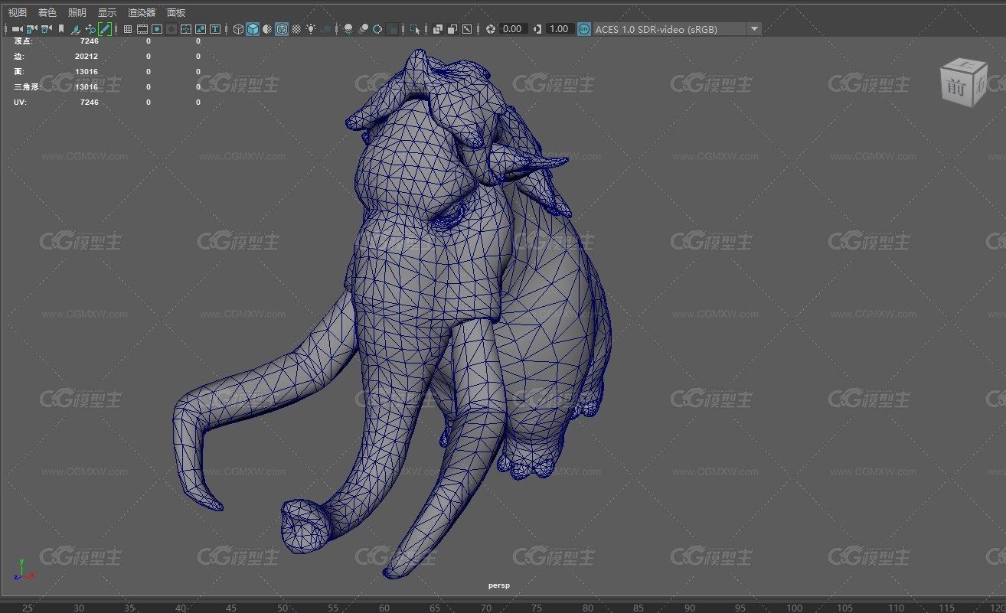Toggle the Shadows icon
The height and width of the screenshot is (613, 1006).
point(326,29)
